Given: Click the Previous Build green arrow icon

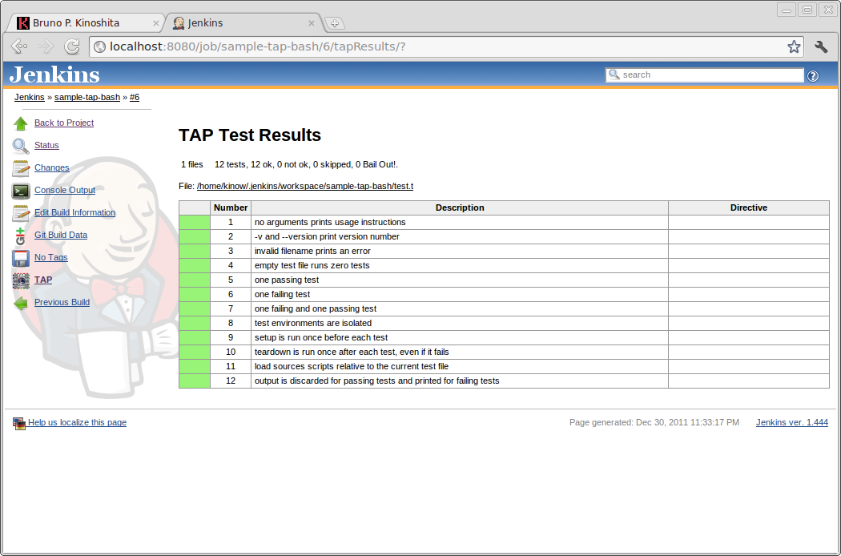Looking at the screenshot, I should tap(21, 303).
